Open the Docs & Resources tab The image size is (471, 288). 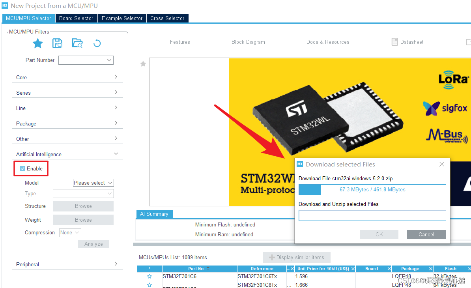coord(328,42)
